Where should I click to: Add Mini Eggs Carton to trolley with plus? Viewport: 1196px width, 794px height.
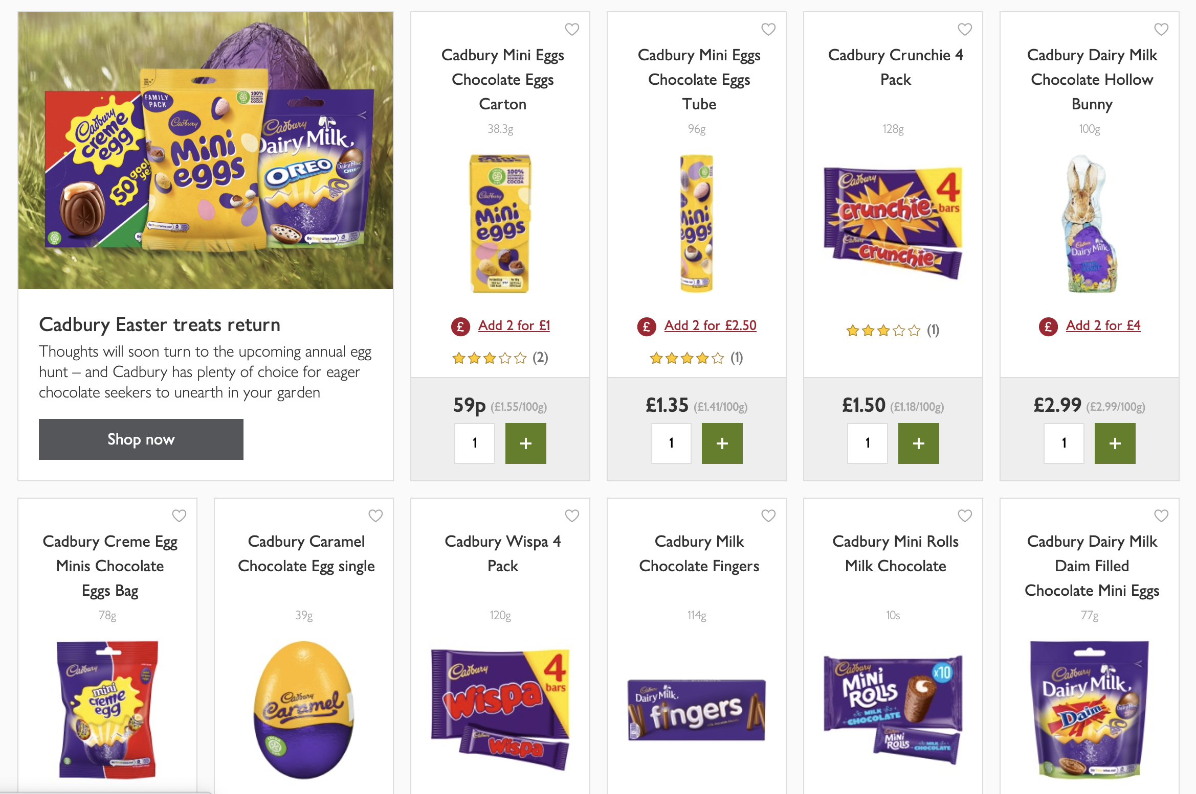[x=525, y=443]
